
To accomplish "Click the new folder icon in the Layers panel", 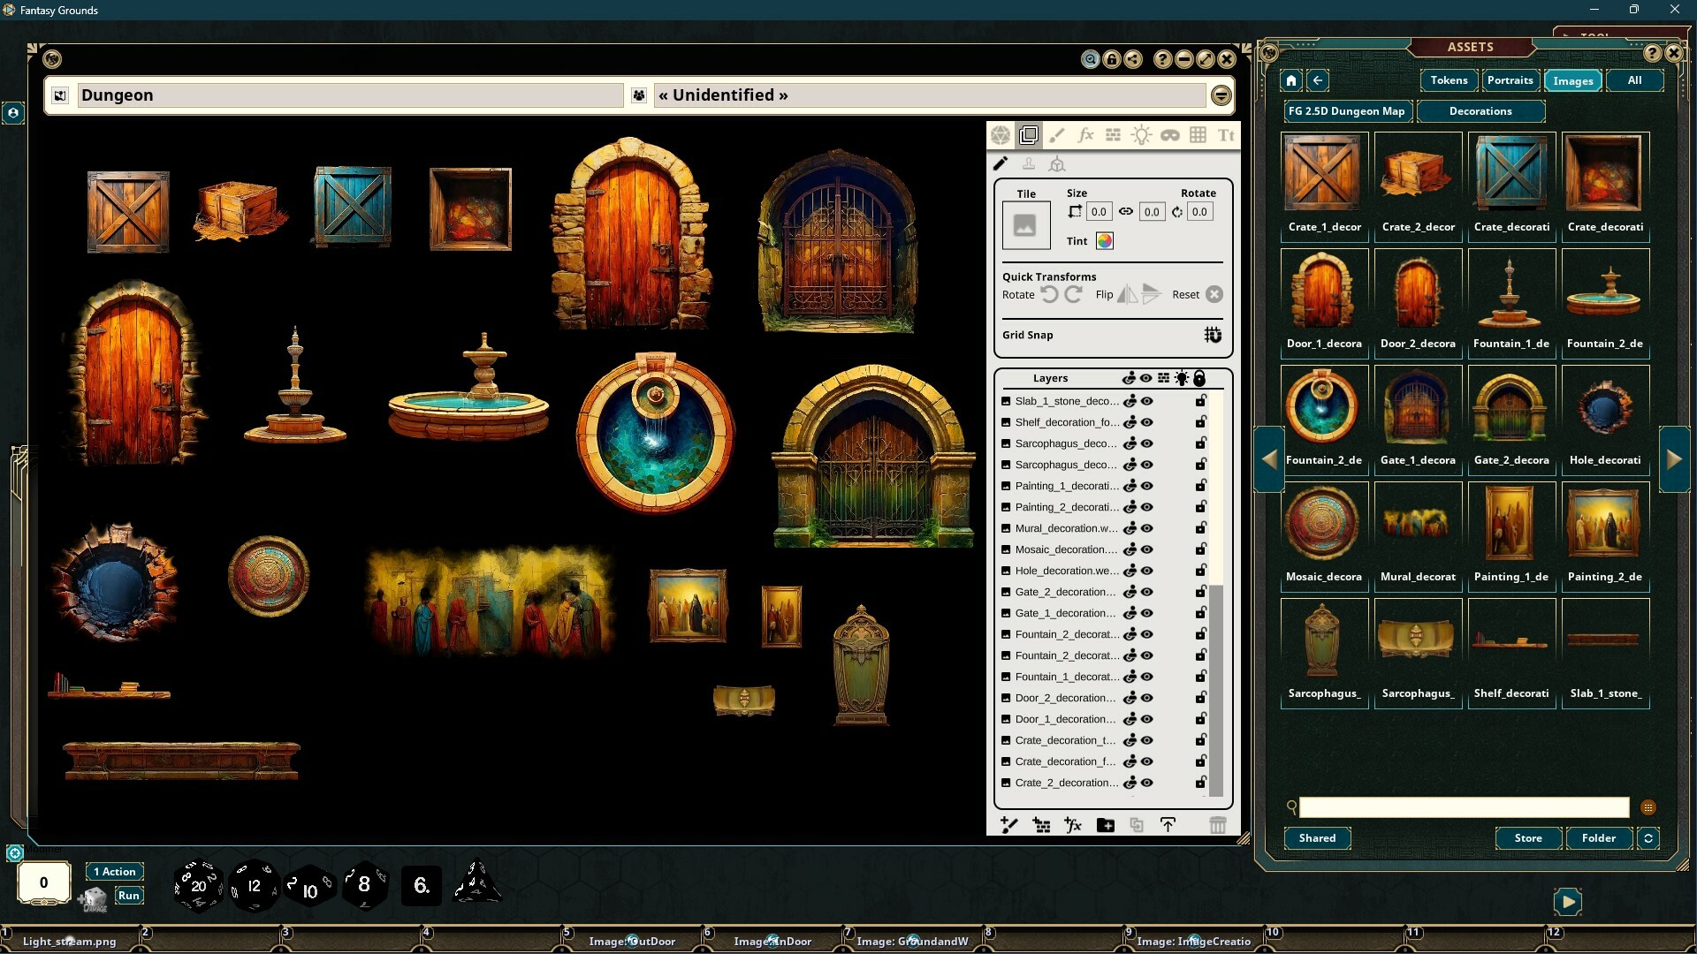I will tap(1105, 825).
